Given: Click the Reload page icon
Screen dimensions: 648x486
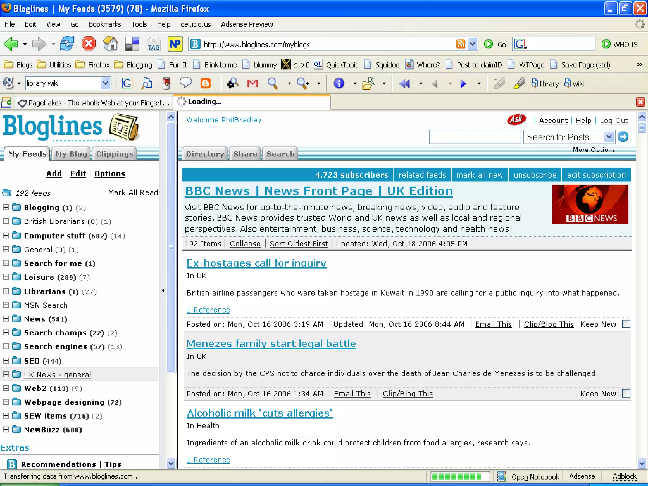Looking at the screenshot, I should [x=67, y=44].
